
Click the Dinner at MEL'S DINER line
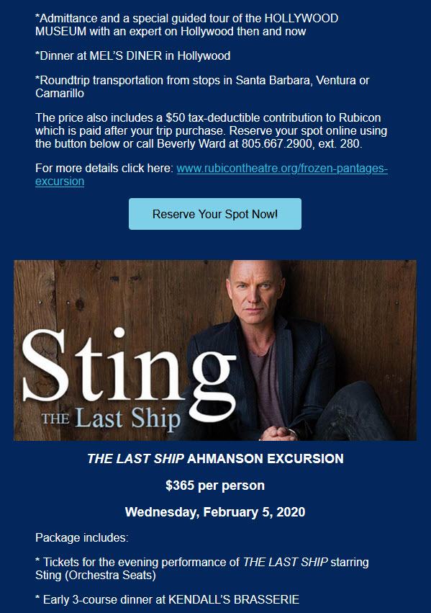(x=132, y=56)
